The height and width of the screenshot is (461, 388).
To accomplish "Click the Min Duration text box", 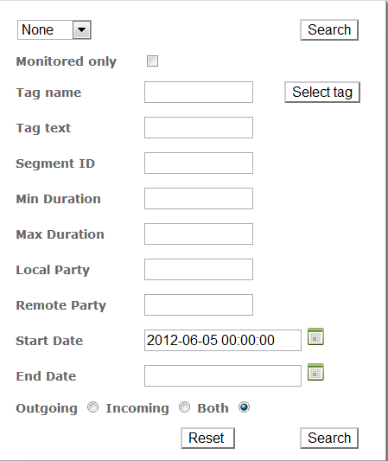I will [199, 199].
